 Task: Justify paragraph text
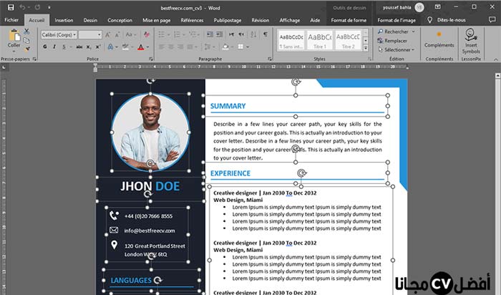point(190,47)
